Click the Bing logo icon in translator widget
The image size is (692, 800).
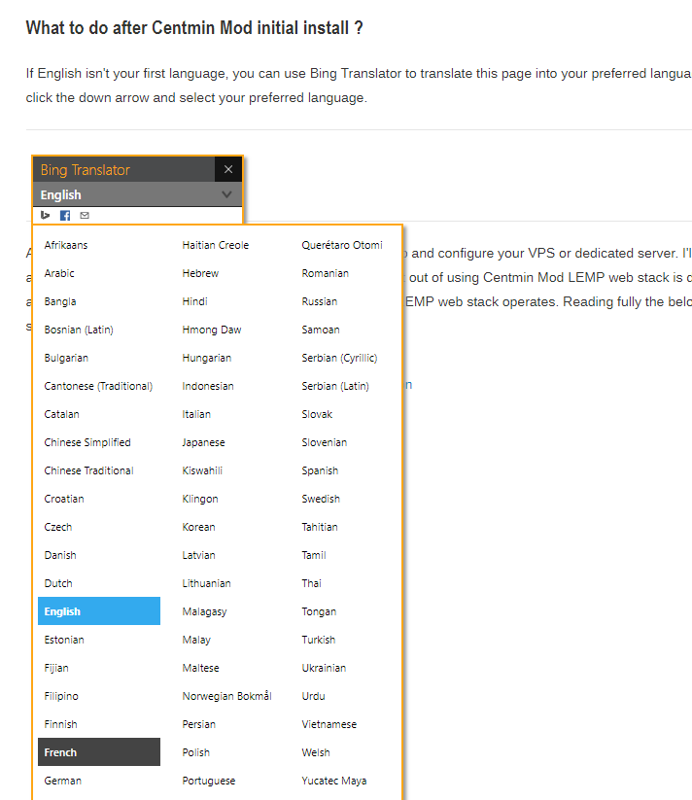(x=46, y=215)
